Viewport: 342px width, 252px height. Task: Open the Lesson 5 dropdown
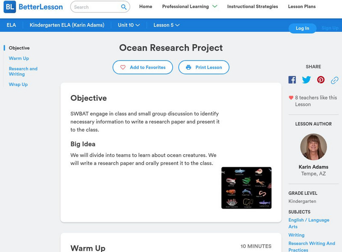(166, 25)
